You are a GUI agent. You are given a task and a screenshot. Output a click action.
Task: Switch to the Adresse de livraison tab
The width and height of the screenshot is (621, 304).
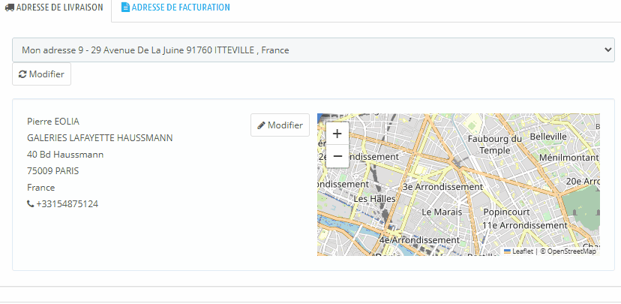coord(55,8)
